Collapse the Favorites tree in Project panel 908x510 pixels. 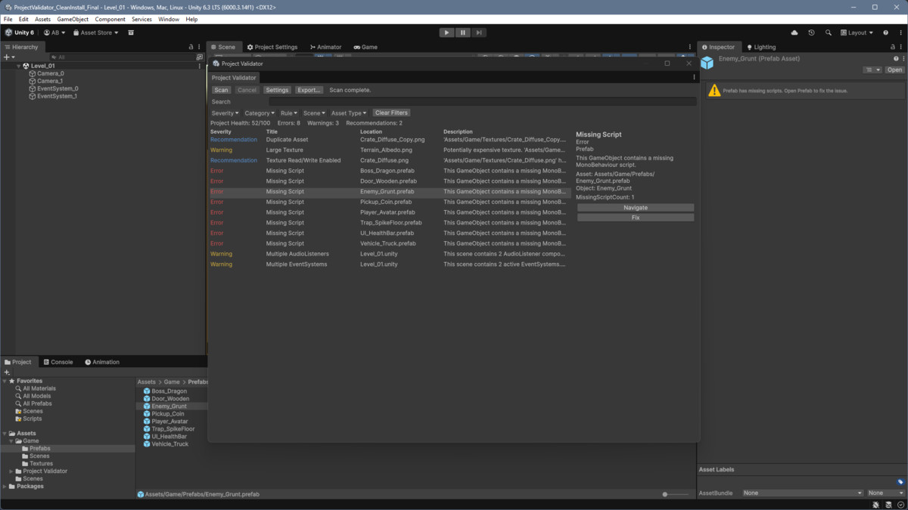(x=5, y=381)
